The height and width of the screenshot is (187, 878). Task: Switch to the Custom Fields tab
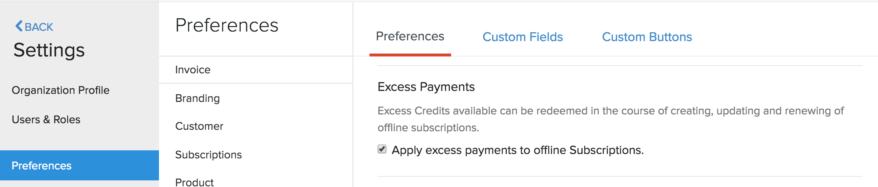pos(523,37)
